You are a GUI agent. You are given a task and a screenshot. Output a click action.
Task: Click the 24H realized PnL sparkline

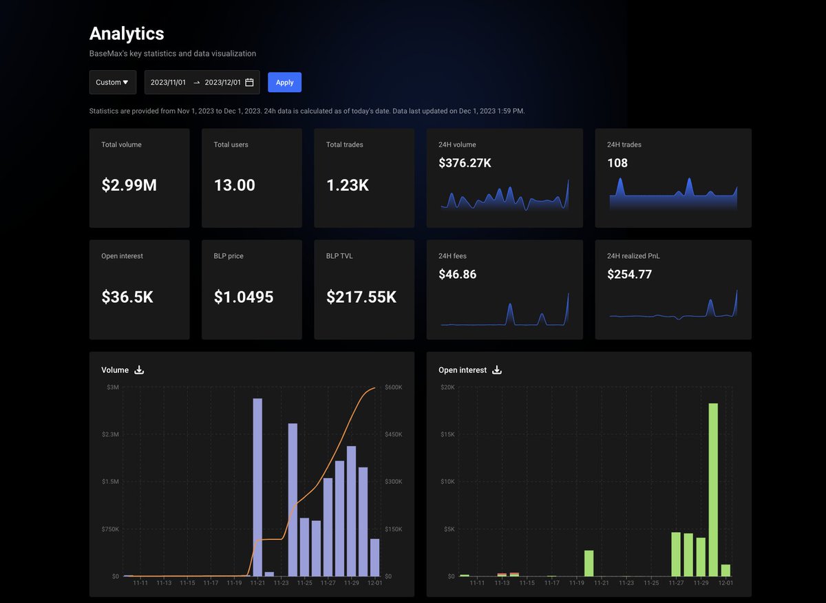click(x=673, y=305)
